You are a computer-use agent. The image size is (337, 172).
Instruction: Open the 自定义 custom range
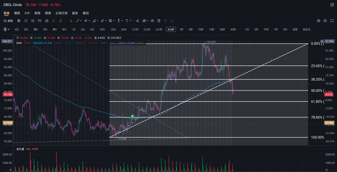pyautogui.click(x=307, y=29)
